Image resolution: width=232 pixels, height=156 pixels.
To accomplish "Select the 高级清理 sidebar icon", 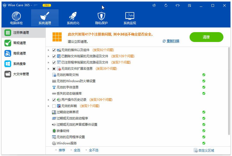I will click(8, 53).
